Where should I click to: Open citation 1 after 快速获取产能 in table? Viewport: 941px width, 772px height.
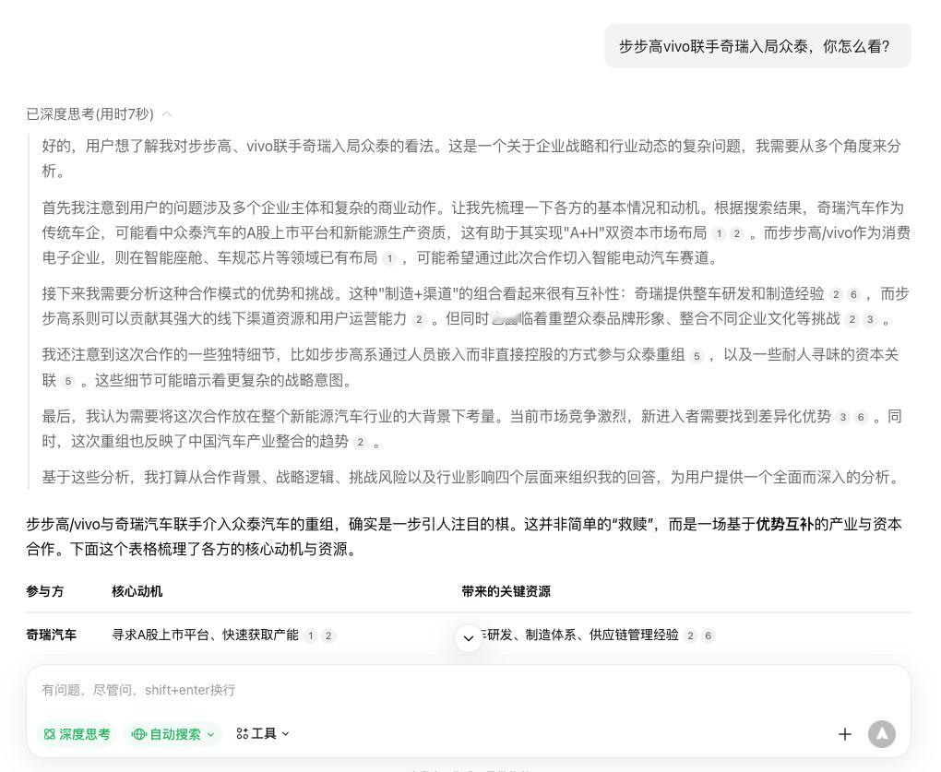coord(310,635)
